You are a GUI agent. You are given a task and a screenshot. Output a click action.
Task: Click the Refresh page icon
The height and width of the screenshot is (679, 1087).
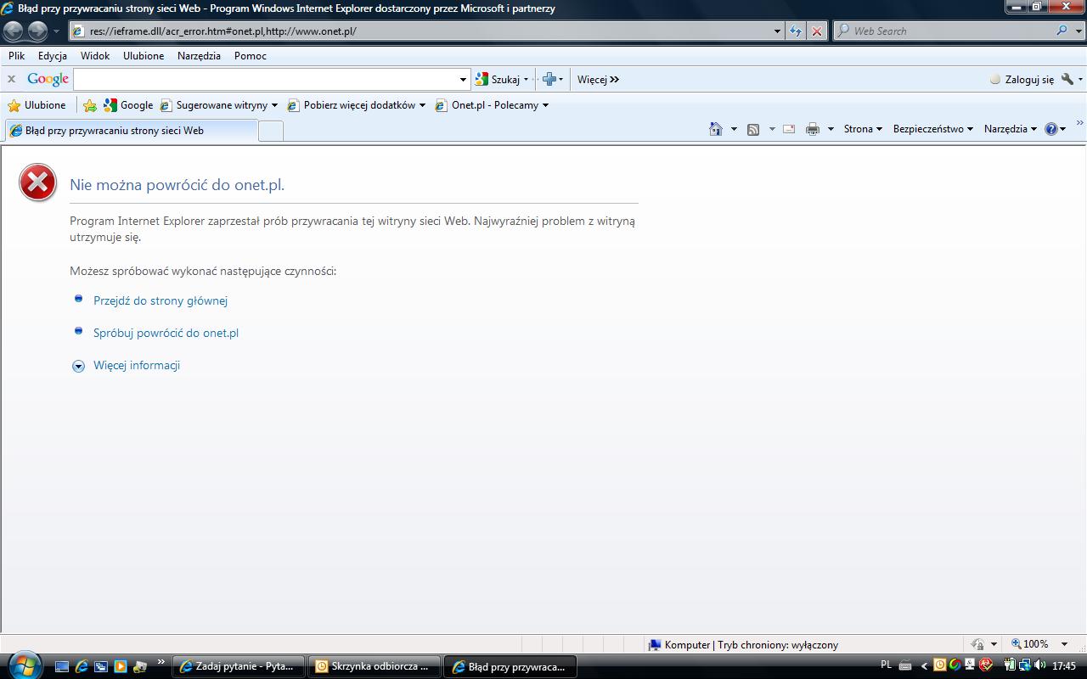click(x=796, y=31)
